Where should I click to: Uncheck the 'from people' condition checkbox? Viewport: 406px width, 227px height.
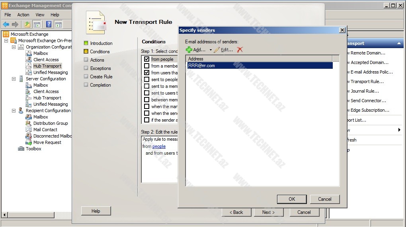(x=146, y=59)
